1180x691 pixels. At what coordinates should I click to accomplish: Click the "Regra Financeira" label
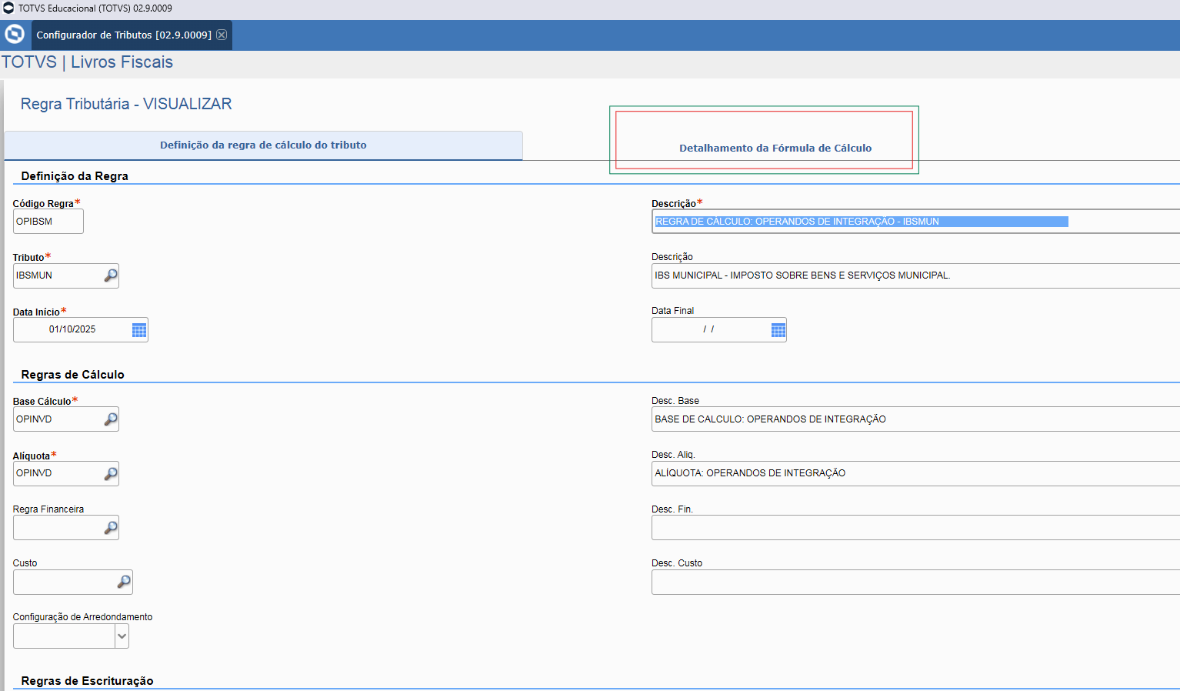[48, 509]
